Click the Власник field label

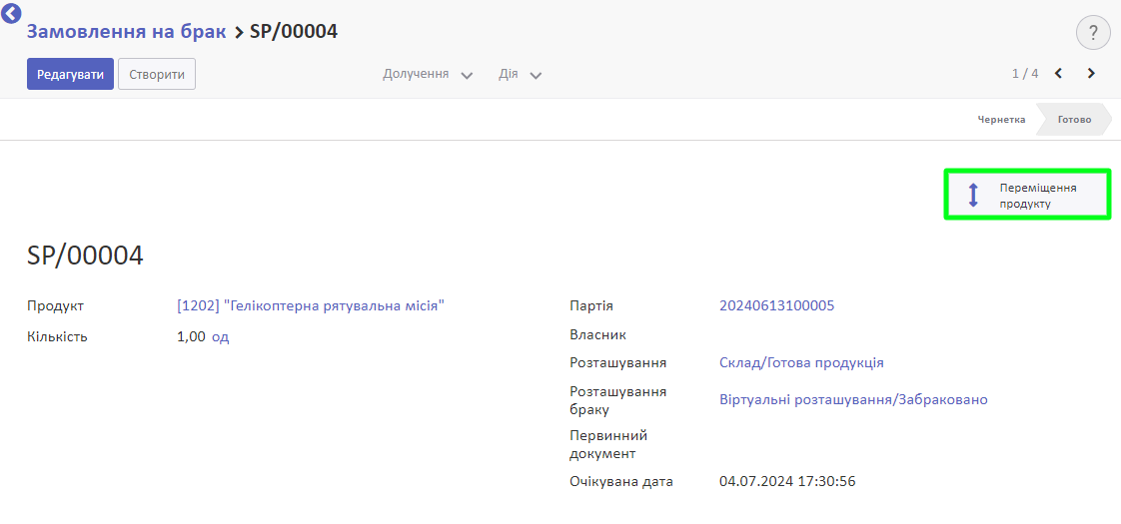[x=597, y=334]
